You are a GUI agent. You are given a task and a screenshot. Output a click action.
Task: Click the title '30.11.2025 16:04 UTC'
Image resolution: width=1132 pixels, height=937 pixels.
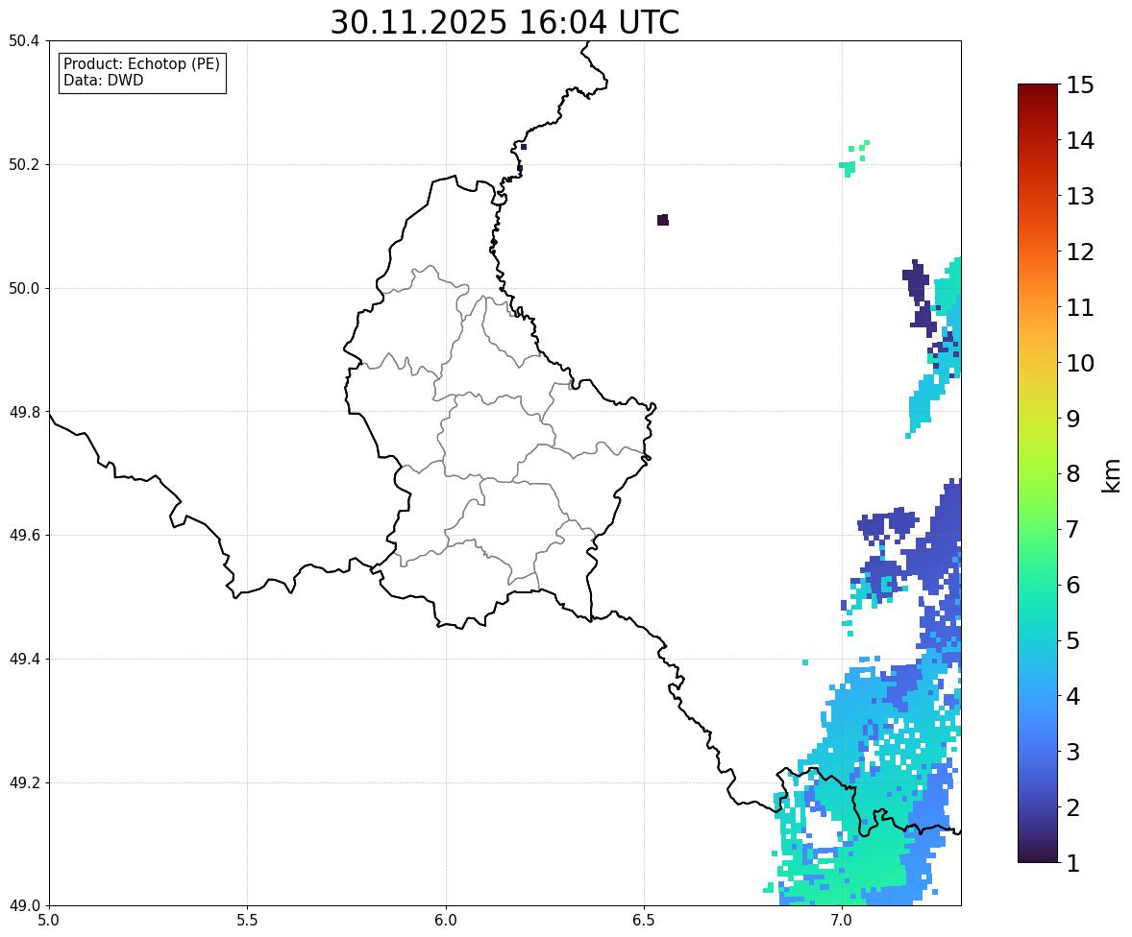tap(504, 22)
